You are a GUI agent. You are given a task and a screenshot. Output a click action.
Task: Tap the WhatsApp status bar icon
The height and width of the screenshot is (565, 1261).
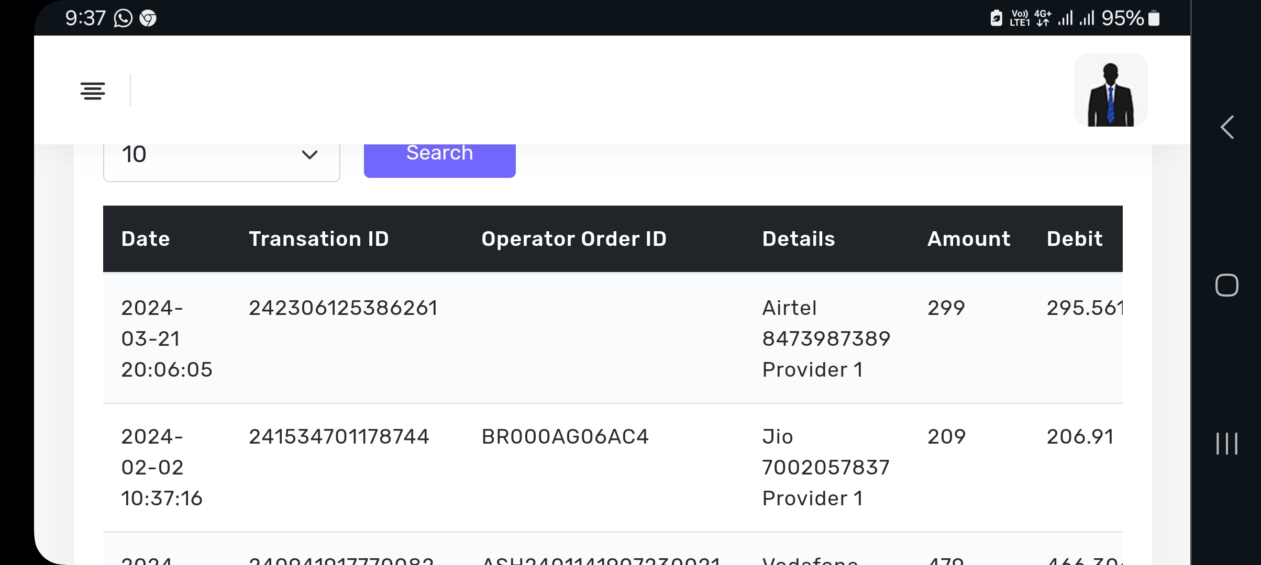tap(123, 19)
